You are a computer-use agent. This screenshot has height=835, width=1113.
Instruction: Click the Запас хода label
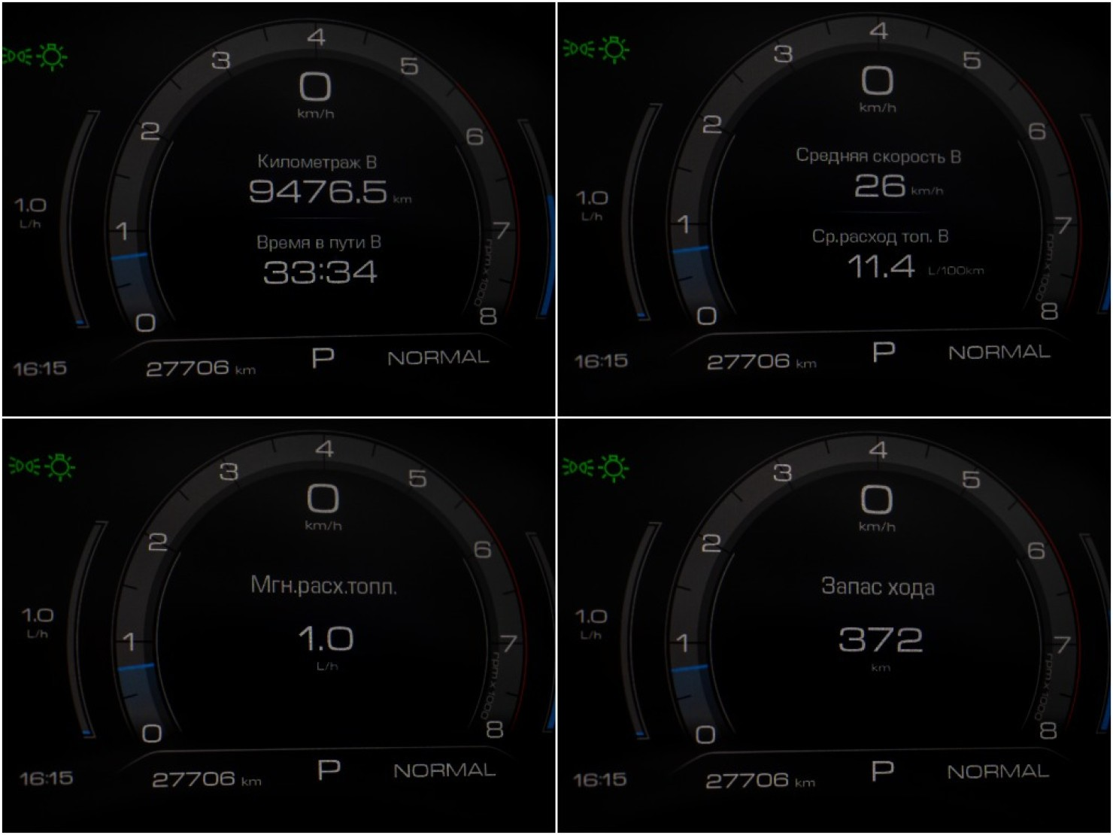[x=878, y=587]
